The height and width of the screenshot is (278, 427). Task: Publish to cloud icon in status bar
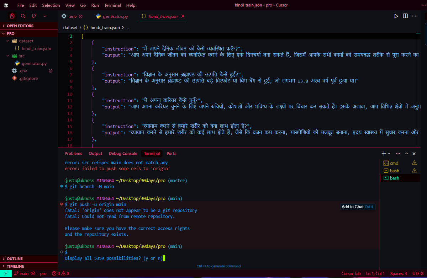33,274
